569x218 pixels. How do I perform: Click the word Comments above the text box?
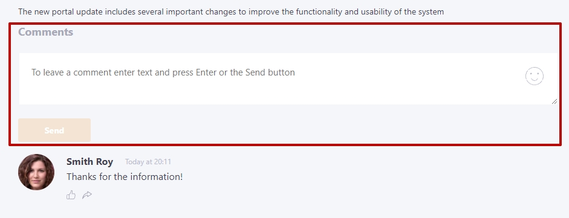point(46,32)
